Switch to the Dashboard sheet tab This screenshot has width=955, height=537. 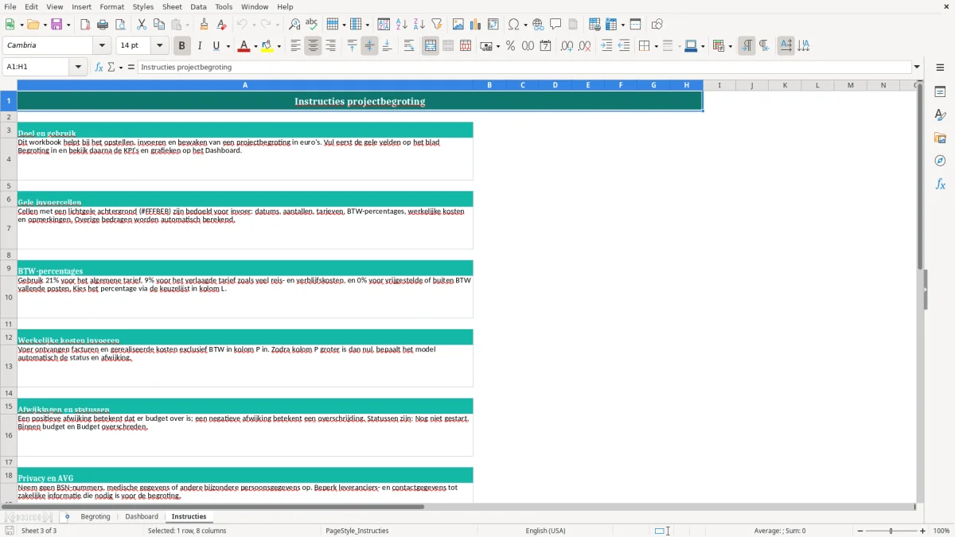click(x=142, y=517)
